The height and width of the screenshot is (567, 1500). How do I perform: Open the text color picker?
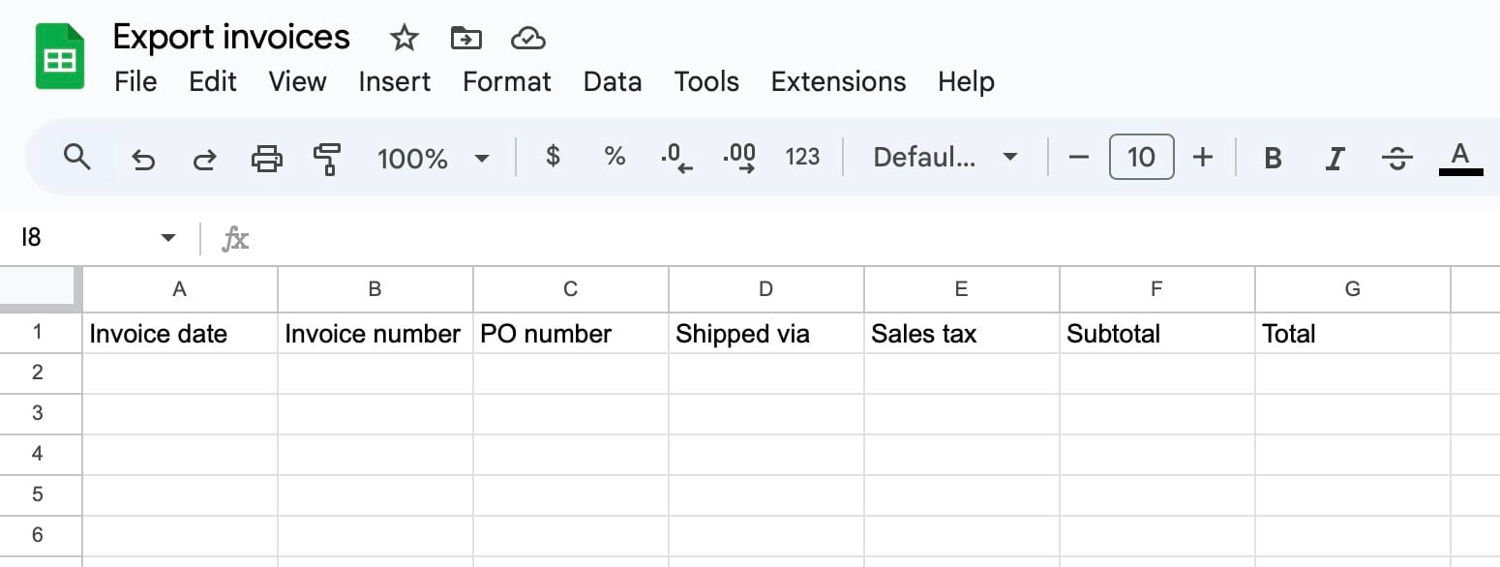pos(1460,158)
